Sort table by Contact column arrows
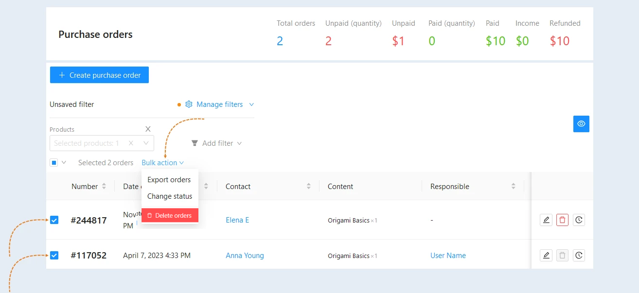The image size is (639, 293). [308, 187]
